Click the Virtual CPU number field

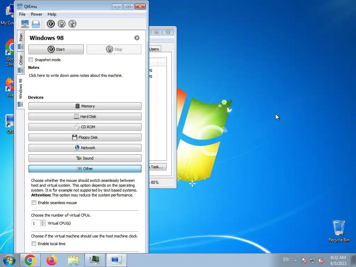(x=36, y=223)
